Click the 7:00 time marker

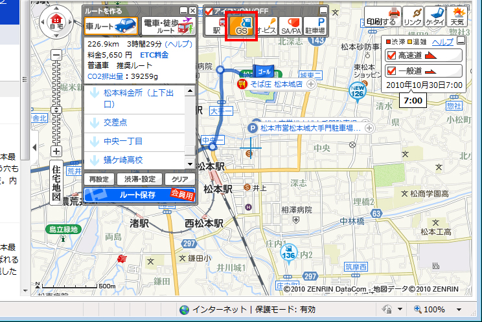[x=413, y=100]
